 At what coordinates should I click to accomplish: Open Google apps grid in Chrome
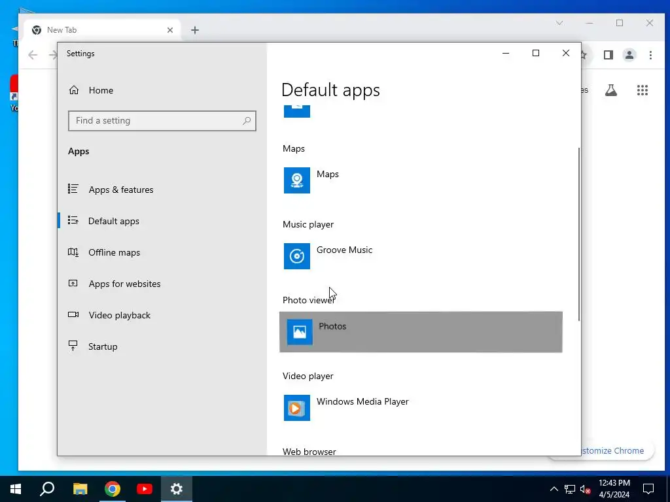tap(643, 90)
